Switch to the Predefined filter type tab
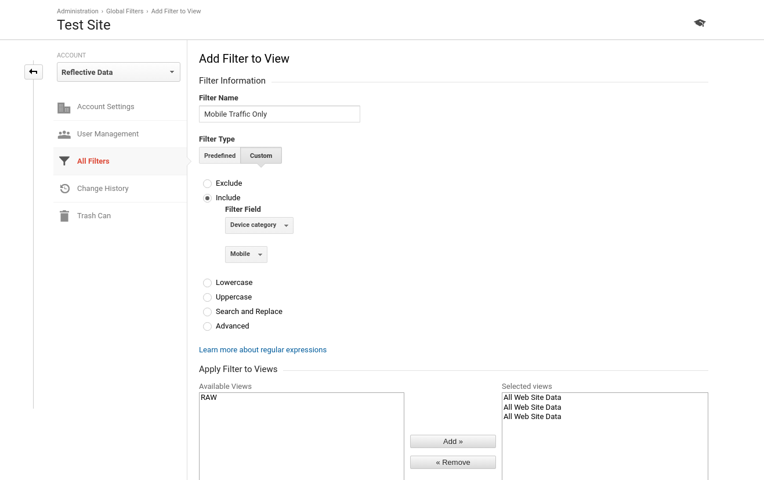Viewport: 764px width, 480px height. click(220, 156)
